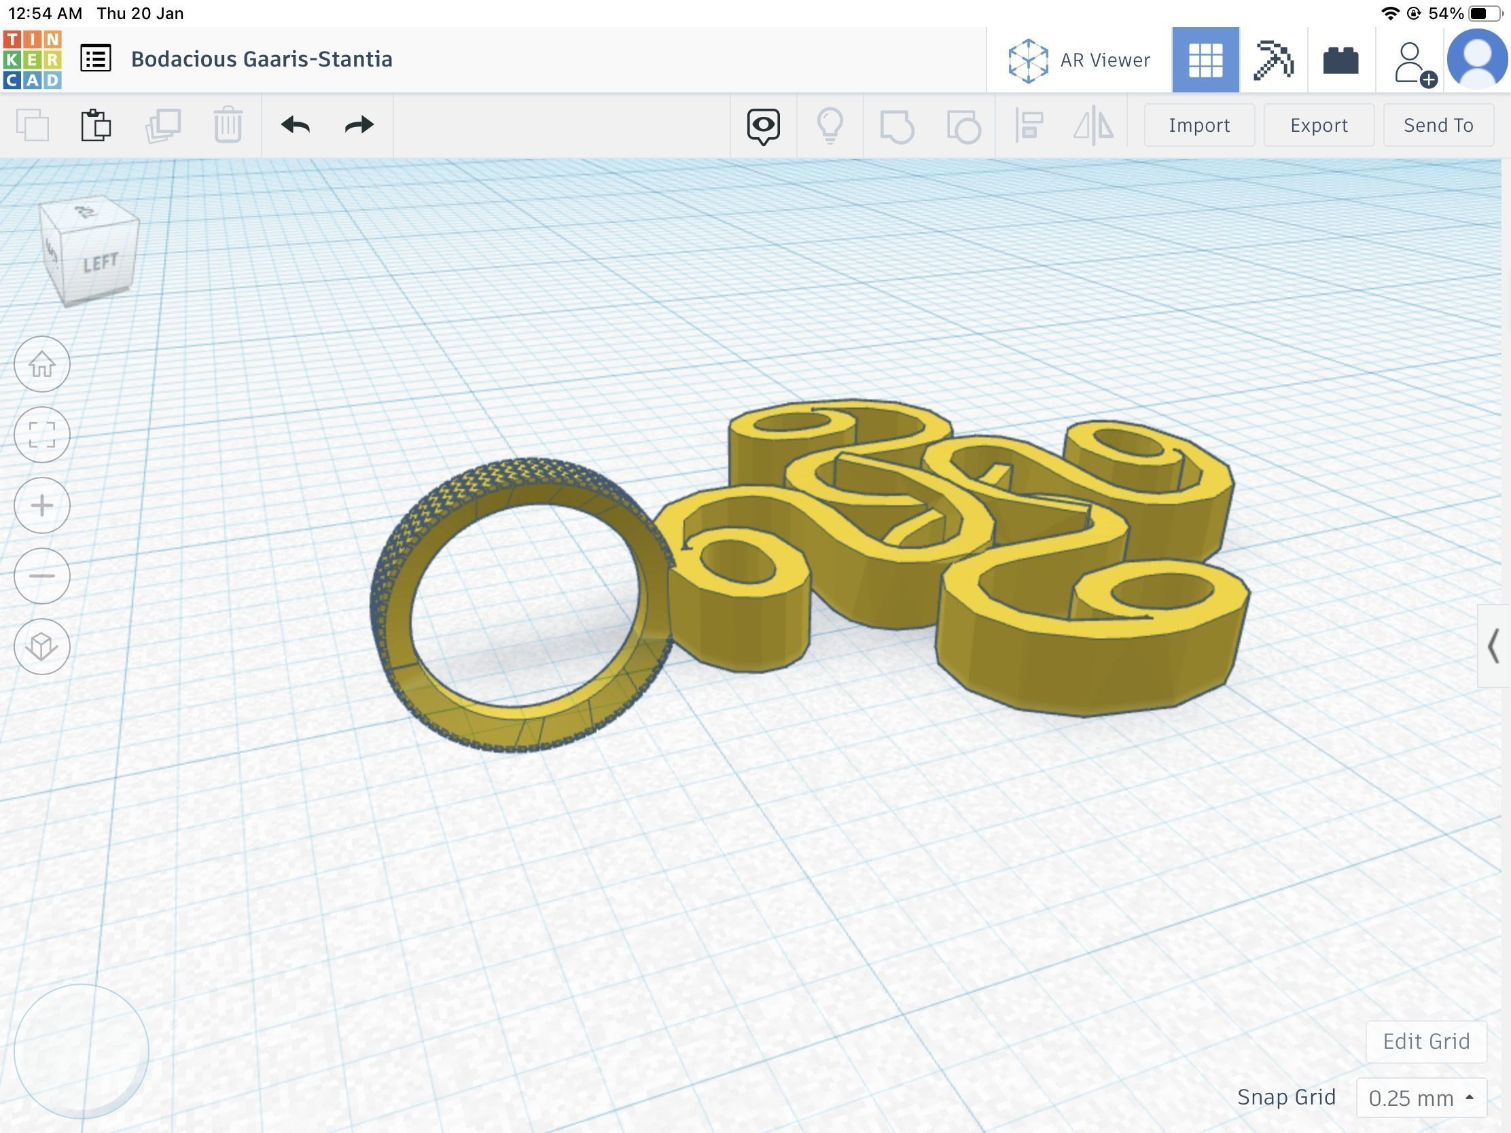The height and width of the screenshot is (1133, 1511).
Task: Redo the last action
Action: coord(359,125)
